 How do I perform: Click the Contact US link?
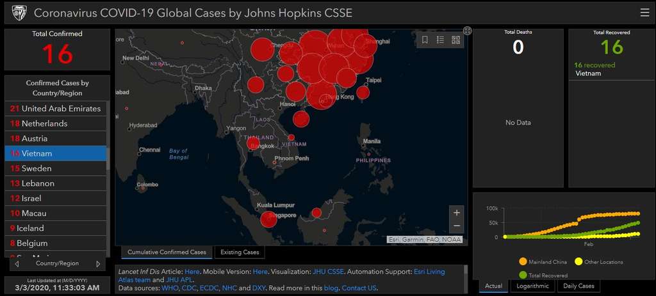pos(360,288)
